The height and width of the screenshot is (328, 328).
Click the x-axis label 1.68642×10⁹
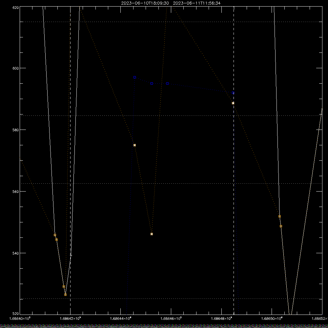tap(70, 318)
